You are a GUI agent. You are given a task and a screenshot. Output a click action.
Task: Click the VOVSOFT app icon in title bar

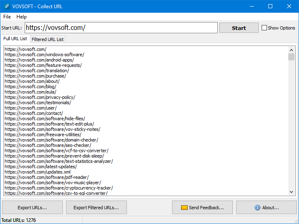[7, 6]
